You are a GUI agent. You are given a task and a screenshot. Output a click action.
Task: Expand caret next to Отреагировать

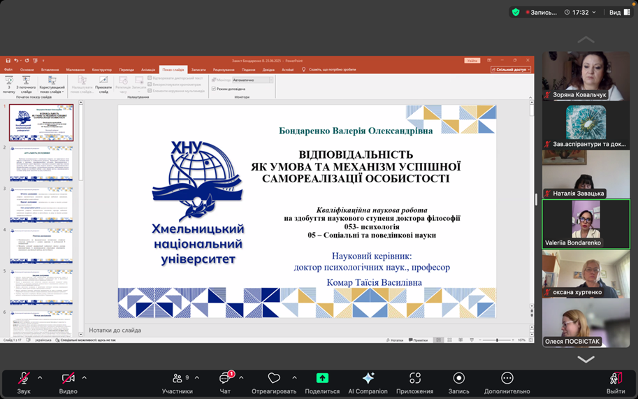pos(294,378)
